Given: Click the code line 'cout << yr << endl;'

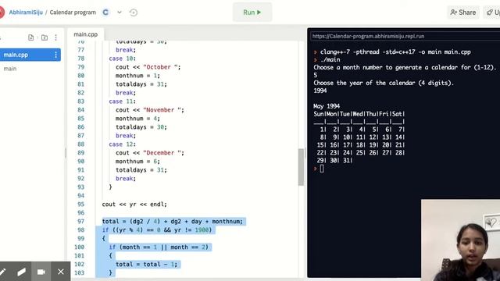Looking at the screenshot, I should coord(134,205).
